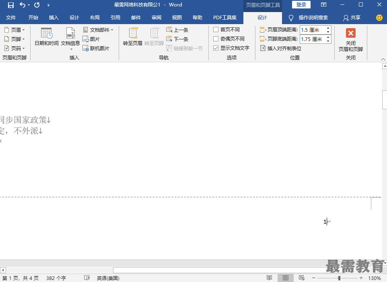Open Customize Quick Access Toolbar dropdown

(x=48, y=5)
